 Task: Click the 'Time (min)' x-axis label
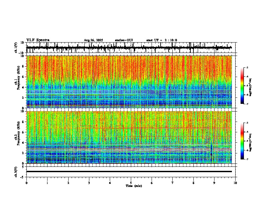pos(134,186)
